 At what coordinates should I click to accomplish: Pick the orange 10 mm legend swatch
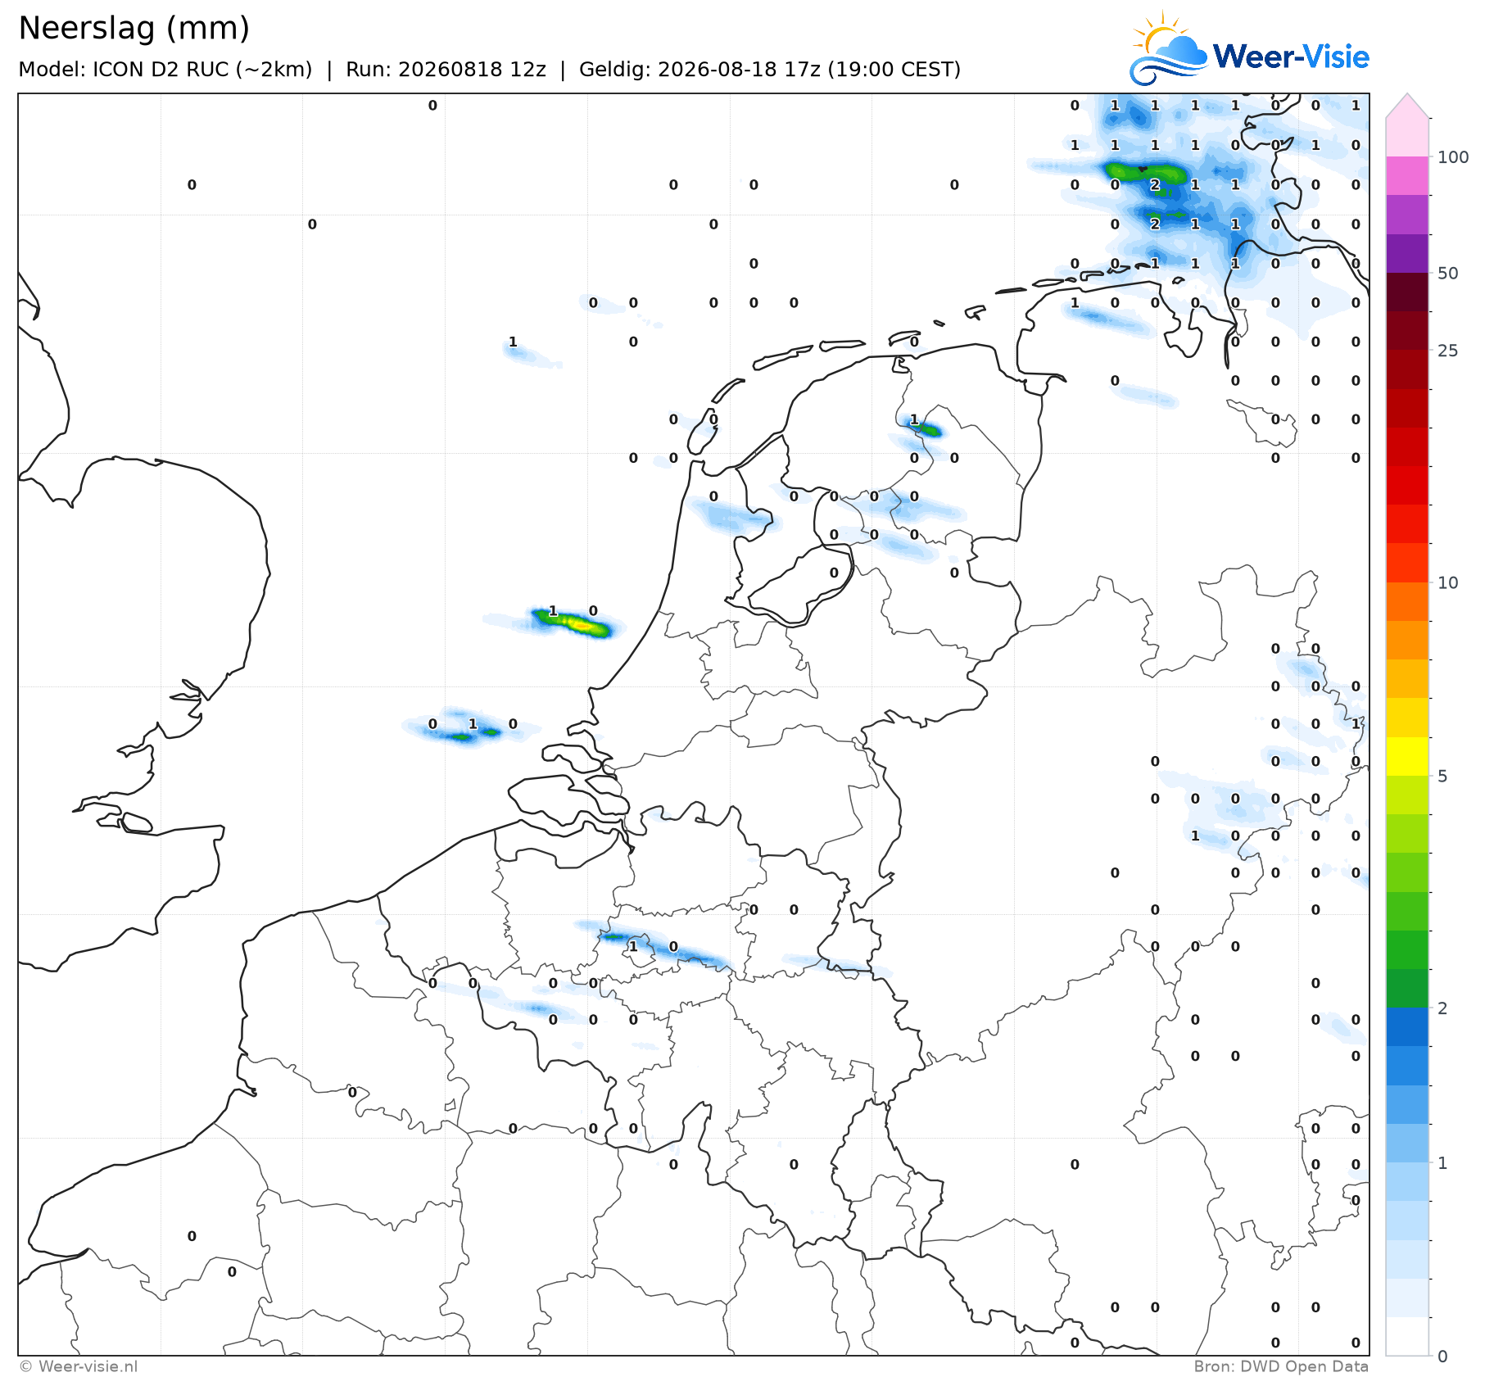[x=1407, y=601]
